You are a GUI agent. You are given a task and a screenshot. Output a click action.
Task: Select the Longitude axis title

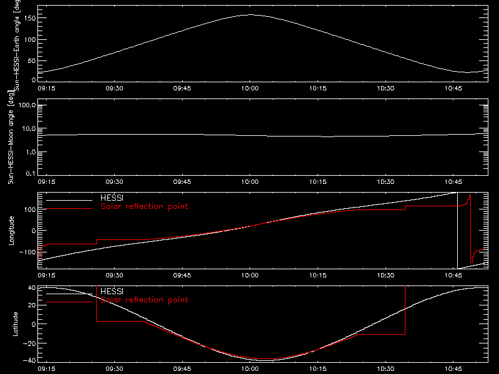[11, 231]
